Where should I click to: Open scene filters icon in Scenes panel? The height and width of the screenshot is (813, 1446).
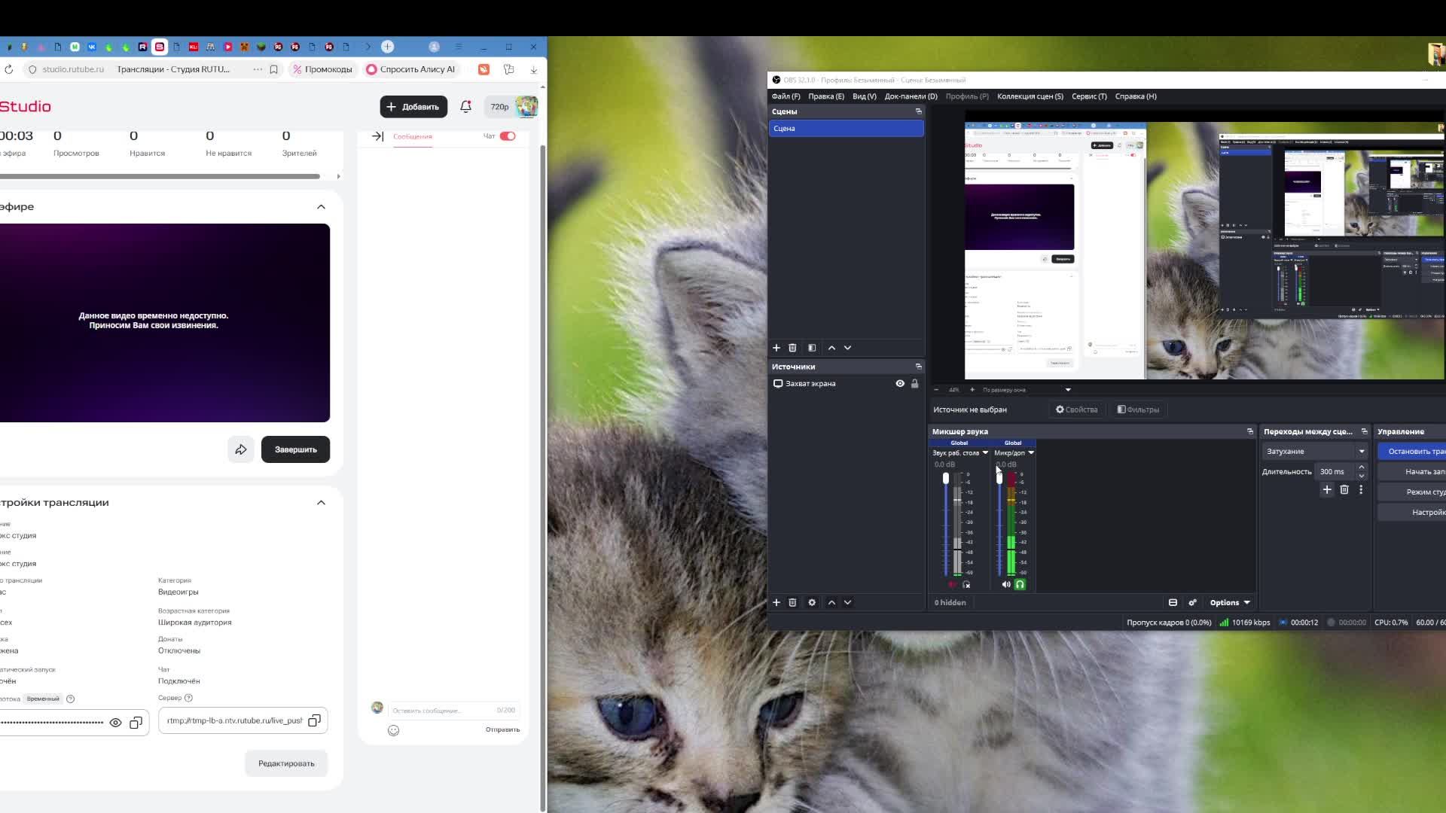tap(812, 348)
